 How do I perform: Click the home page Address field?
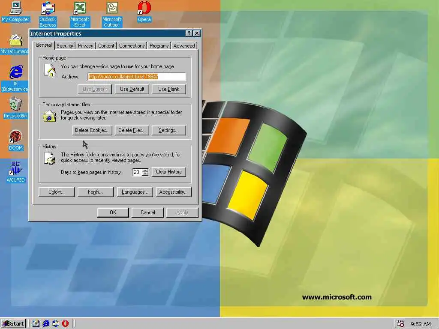click(137, 77)
